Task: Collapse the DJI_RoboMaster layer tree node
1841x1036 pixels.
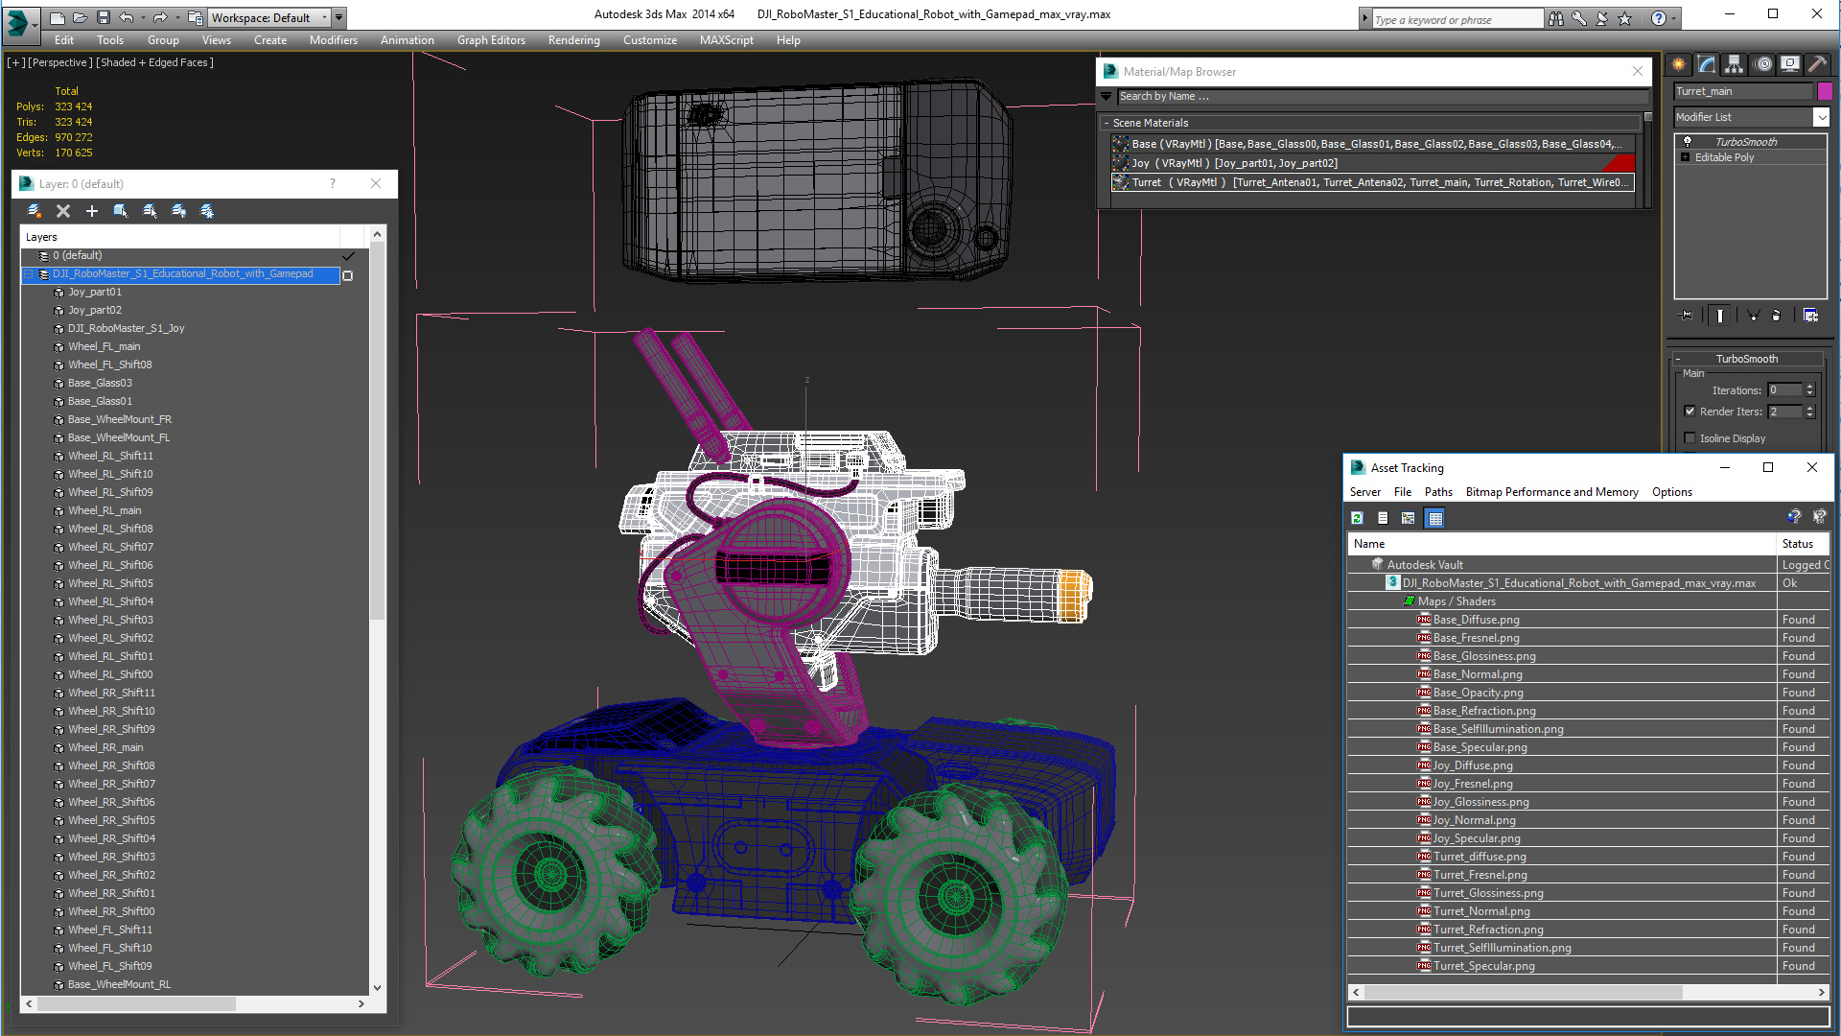Action: pos(29,274)
